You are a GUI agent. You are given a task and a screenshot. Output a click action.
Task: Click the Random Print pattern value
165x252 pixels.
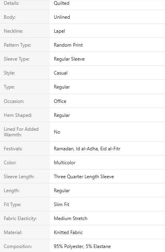pyautogui.click(x=68, y=45)
